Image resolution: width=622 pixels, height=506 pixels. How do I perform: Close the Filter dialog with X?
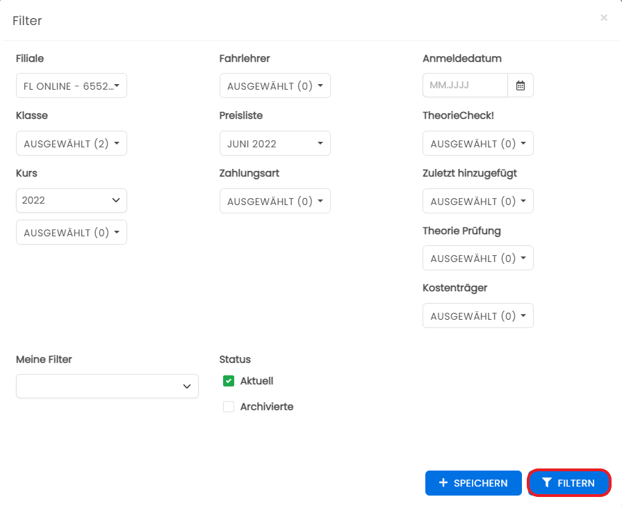pos(604,18)
